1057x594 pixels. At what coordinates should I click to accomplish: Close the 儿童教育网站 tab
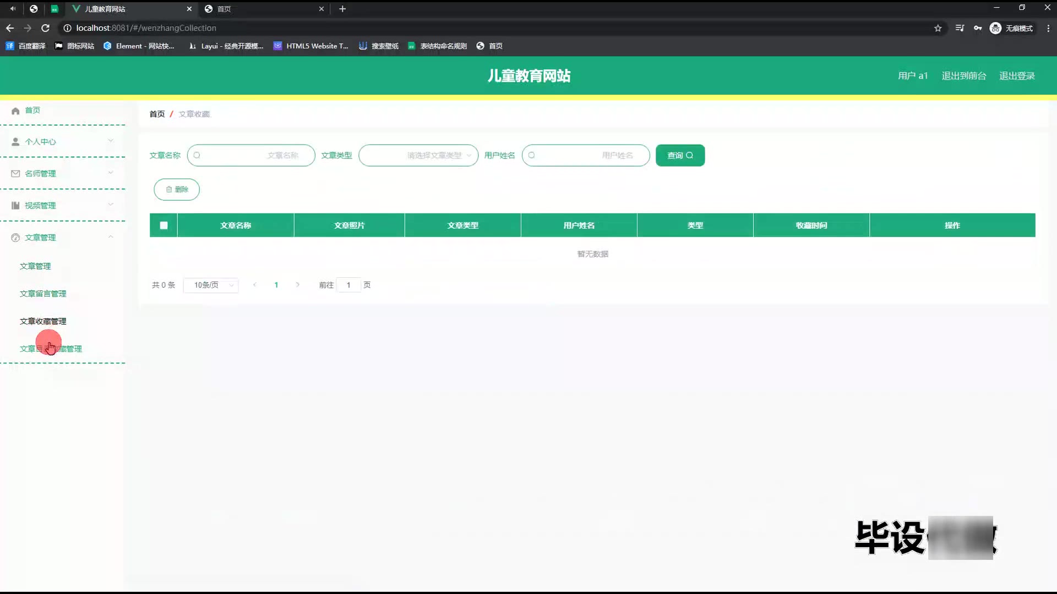(189, 9)
